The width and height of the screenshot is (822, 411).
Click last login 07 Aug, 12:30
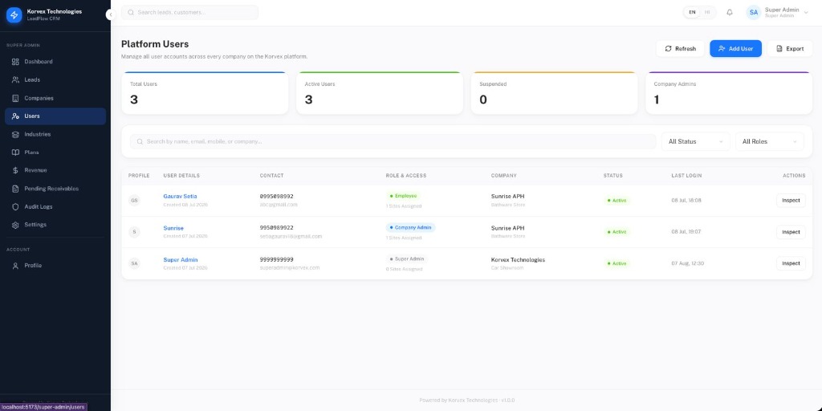click(687, 263)
